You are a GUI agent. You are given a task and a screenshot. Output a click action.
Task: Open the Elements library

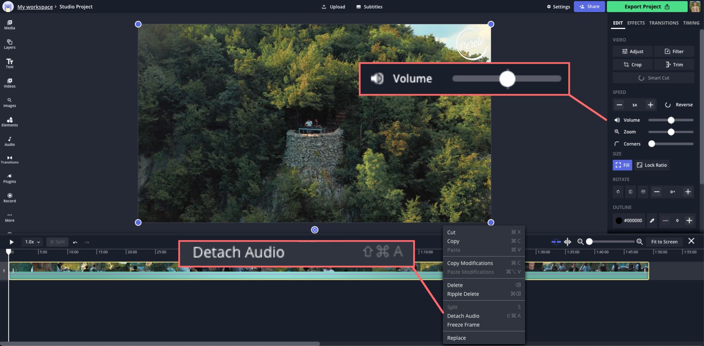(10, 122)
